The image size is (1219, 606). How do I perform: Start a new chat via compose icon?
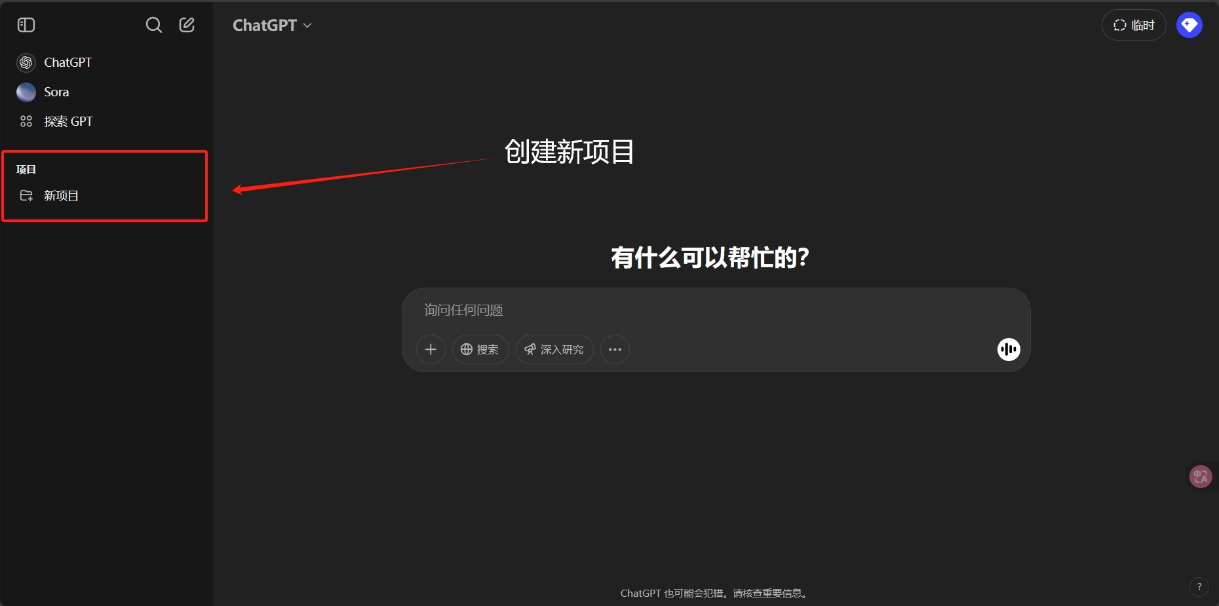click(x=186, y=24)
